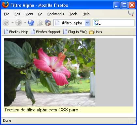The height and width of the screenshot is (125, 137).
Task: Open the Firefox Help bookmark
Action: (16, 32)
